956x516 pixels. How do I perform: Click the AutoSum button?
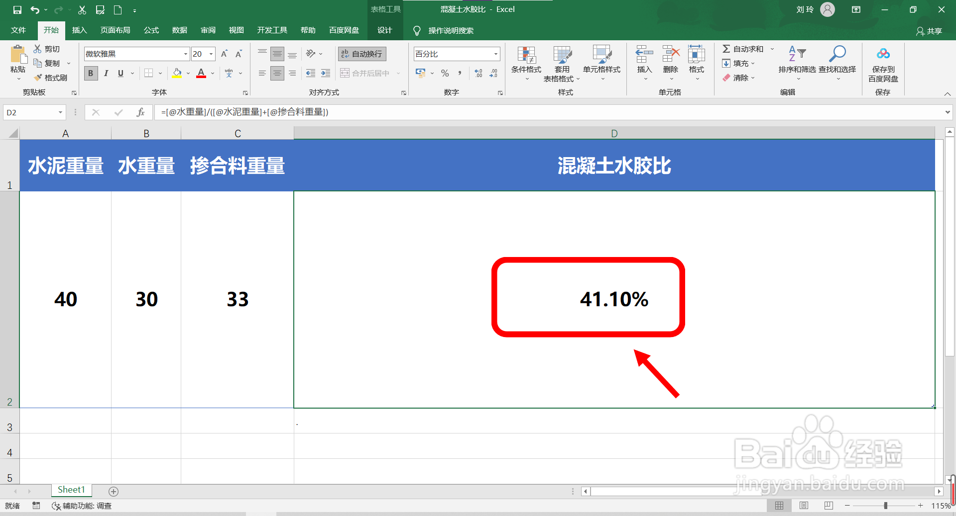(x=742, y=48)
